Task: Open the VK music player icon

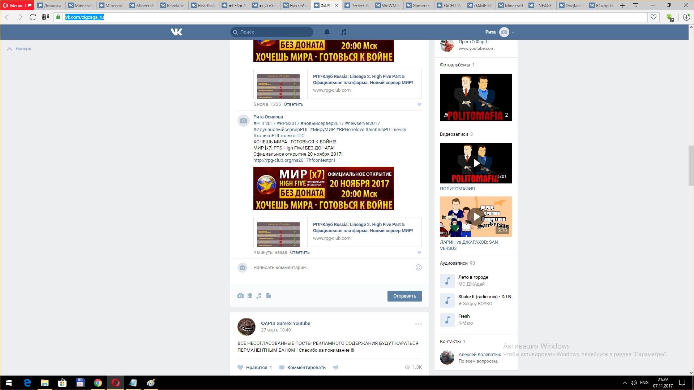Action: pyautogui.click(x=343, y=32)
